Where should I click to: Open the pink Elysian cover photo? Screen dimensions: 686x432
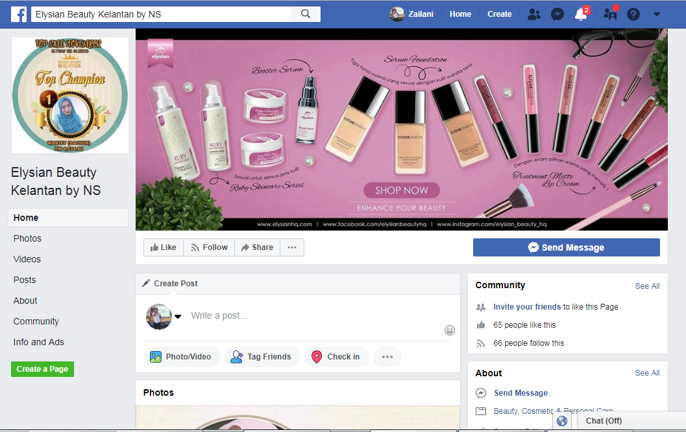pos(402,130)
